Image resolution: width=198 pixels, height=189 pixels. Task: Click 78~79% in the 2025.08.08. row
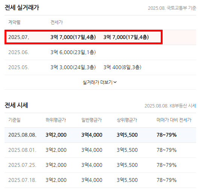coord(167,135)
